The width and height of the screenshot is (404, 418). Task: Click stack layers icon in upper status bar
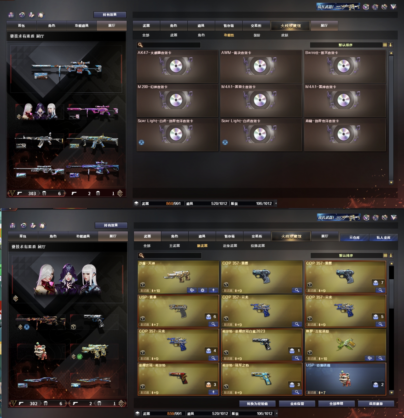(x=137, y=203)
